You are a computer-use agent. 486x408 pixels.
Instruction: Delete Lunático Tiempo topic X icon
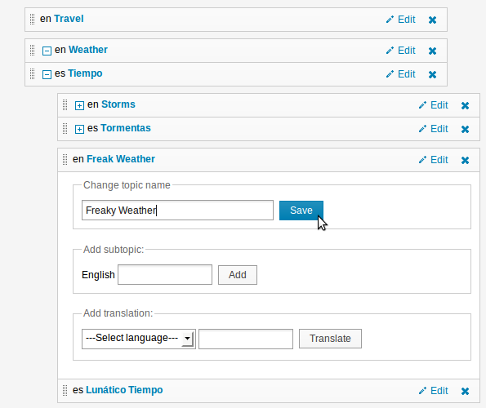[x=465, y=392]
